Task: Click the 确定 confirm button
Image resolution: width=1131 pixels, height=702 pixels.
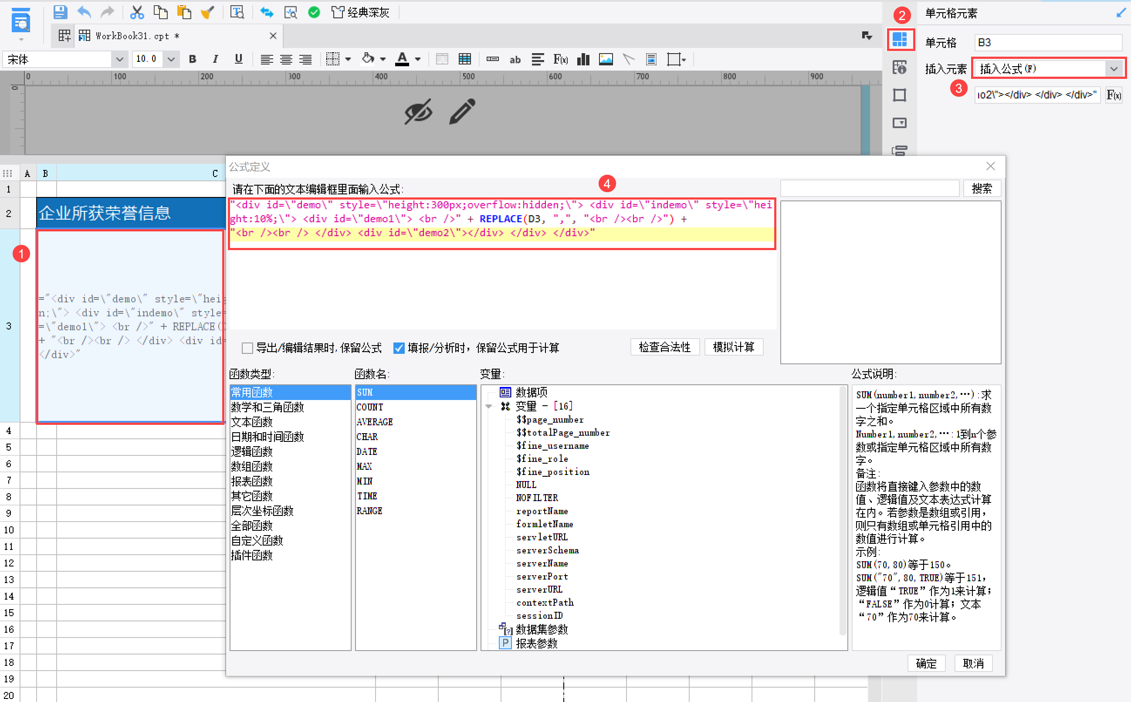Action: pyautogui.click(x=926, y=663)
